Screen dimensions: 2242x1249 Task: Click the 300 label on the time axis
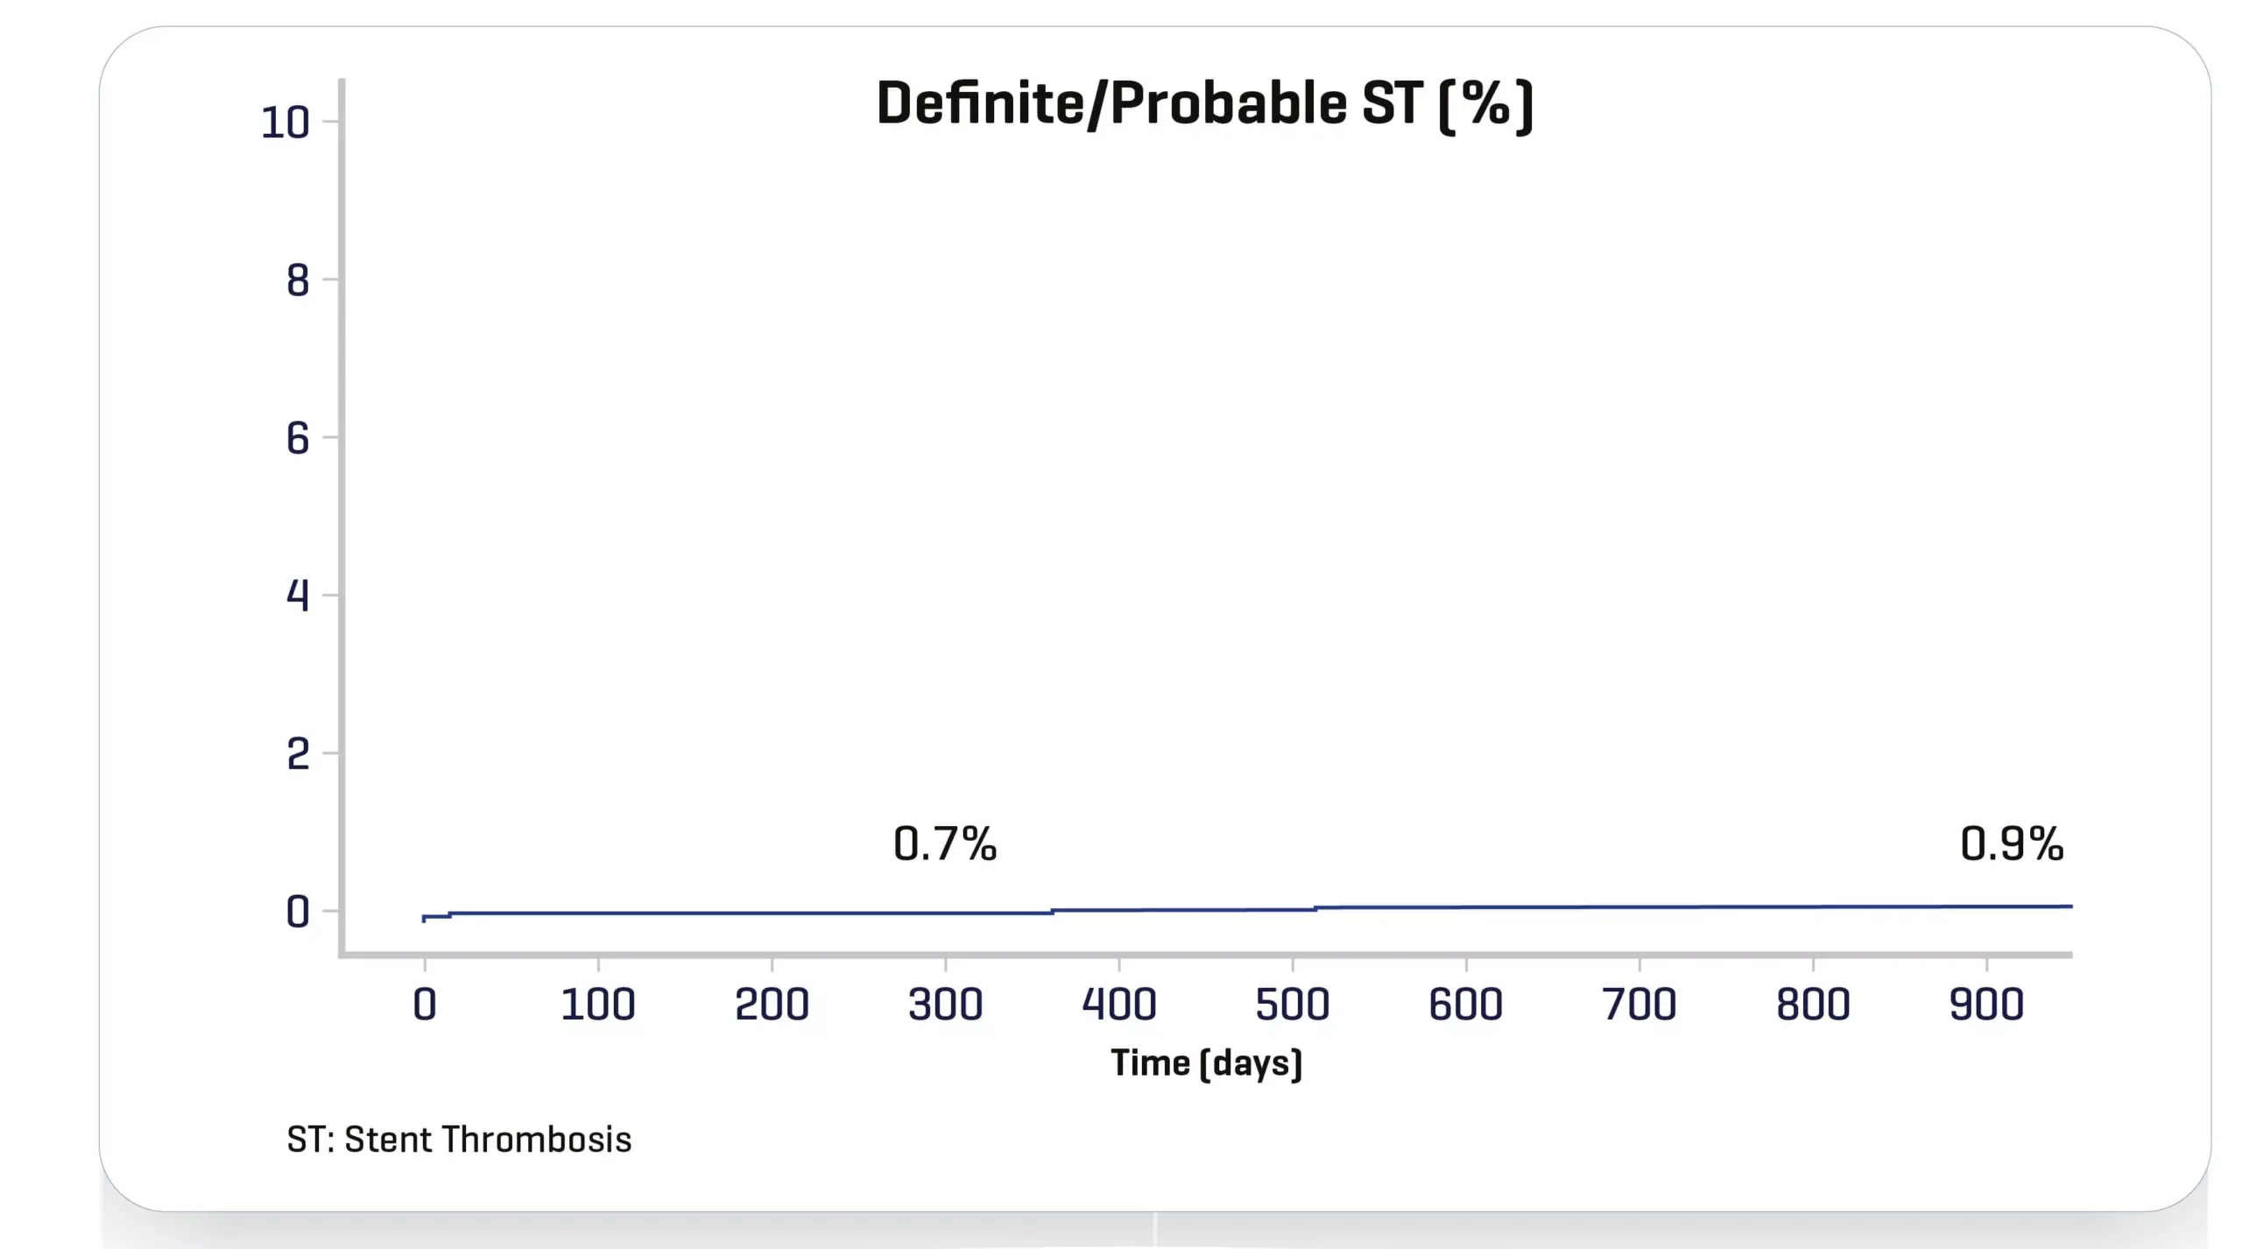point(945,1005)
